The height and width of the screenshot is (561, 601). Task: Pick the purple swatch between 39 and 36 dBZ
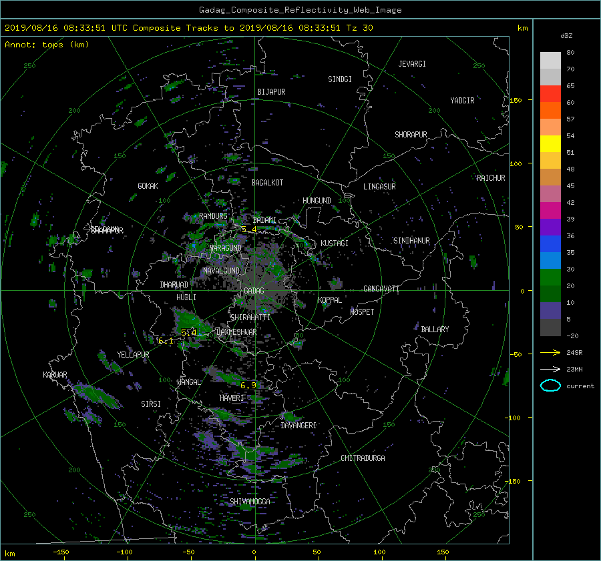[x=550, y=227]
